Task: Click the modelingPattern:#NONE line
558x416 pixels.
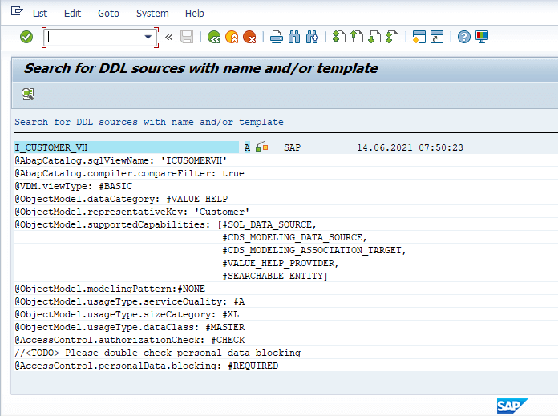Action: click(x=110, y=289)
